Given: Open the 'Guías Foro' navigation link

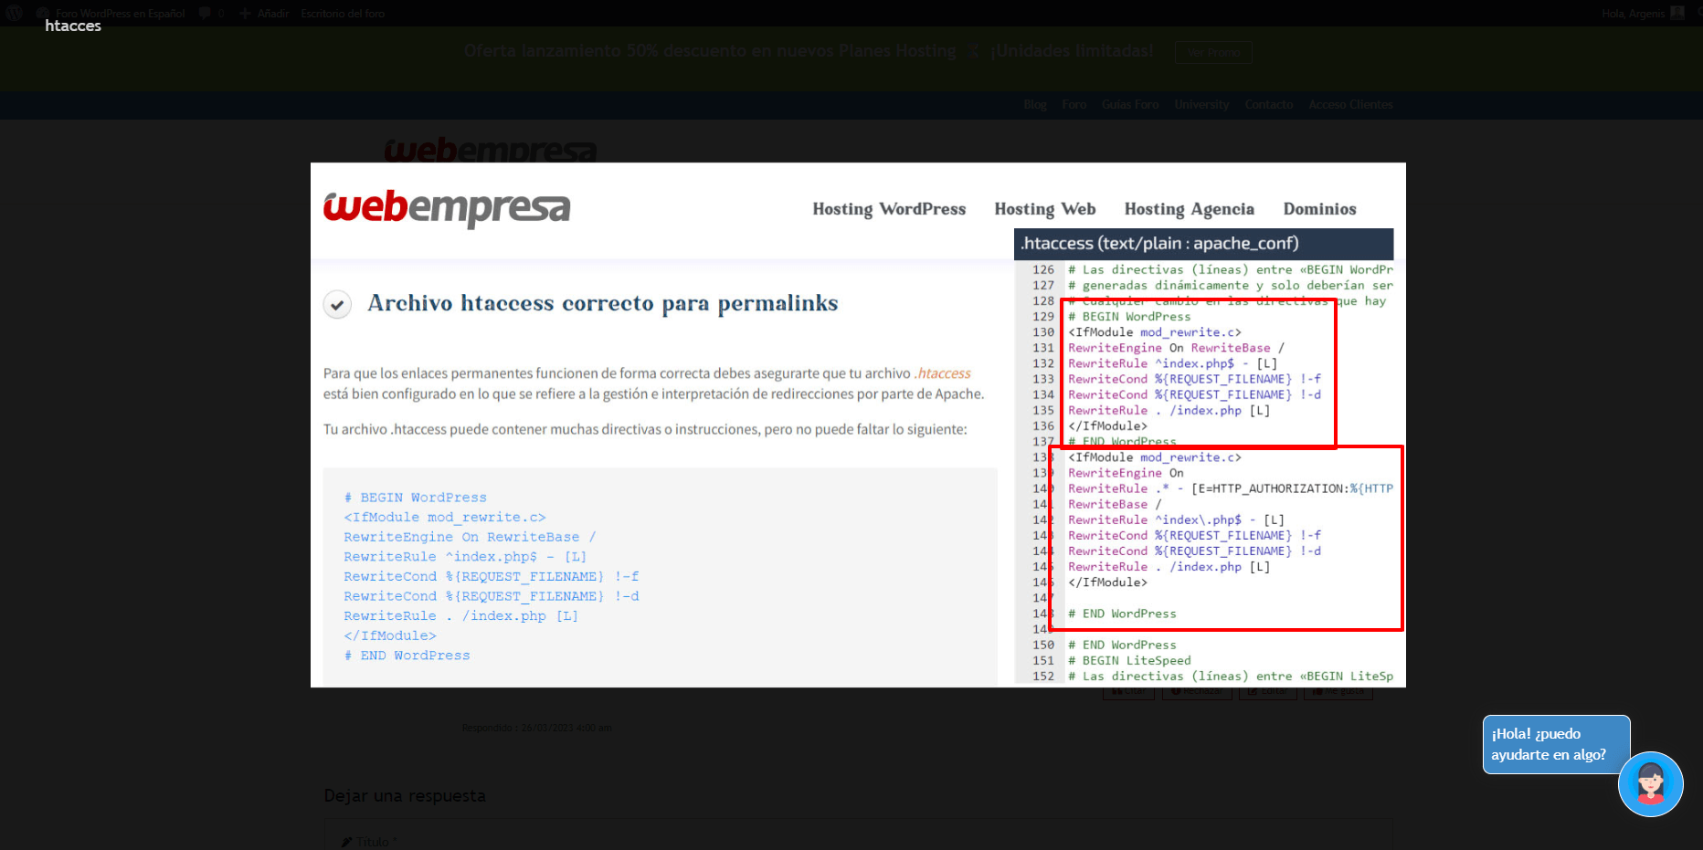Looking at the screenshot, I should (1130, 104).
